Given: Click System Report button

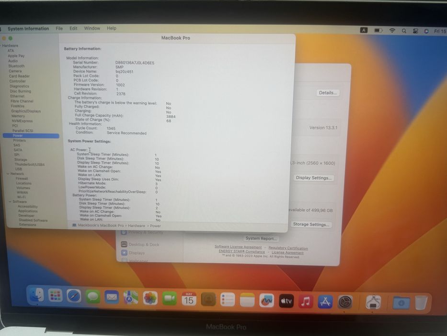Looking at the screenshot, I should [261, 238].
